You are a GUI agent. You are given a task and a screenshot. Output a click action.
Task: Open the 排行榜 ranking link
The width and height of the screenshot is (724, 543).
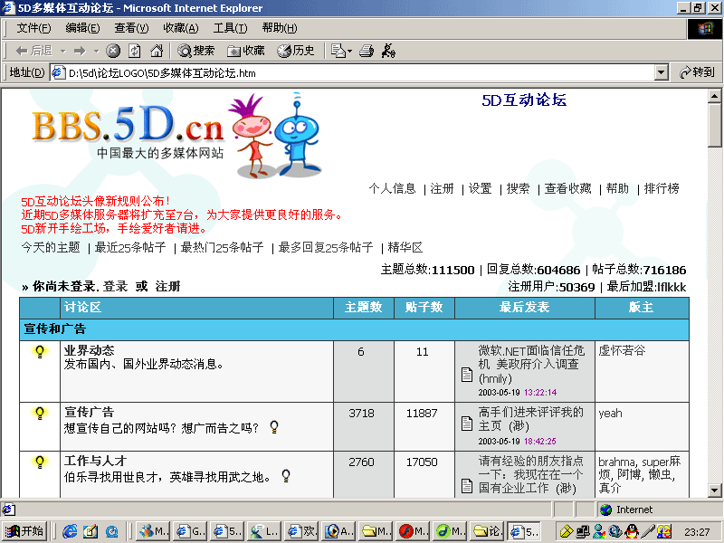pos(662,188)
